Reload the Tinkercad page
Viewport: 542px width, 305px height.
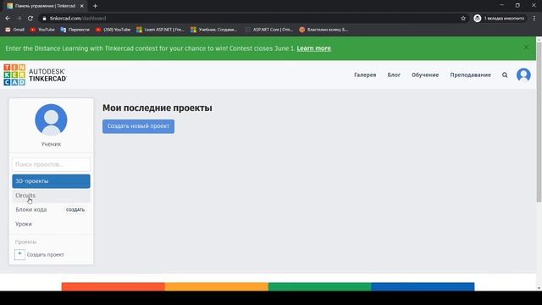point(30,19)
